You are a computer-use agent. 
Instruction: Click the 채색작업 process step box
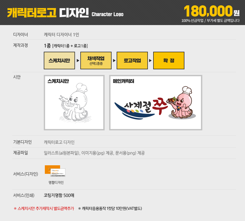click(x=96, y=61)
